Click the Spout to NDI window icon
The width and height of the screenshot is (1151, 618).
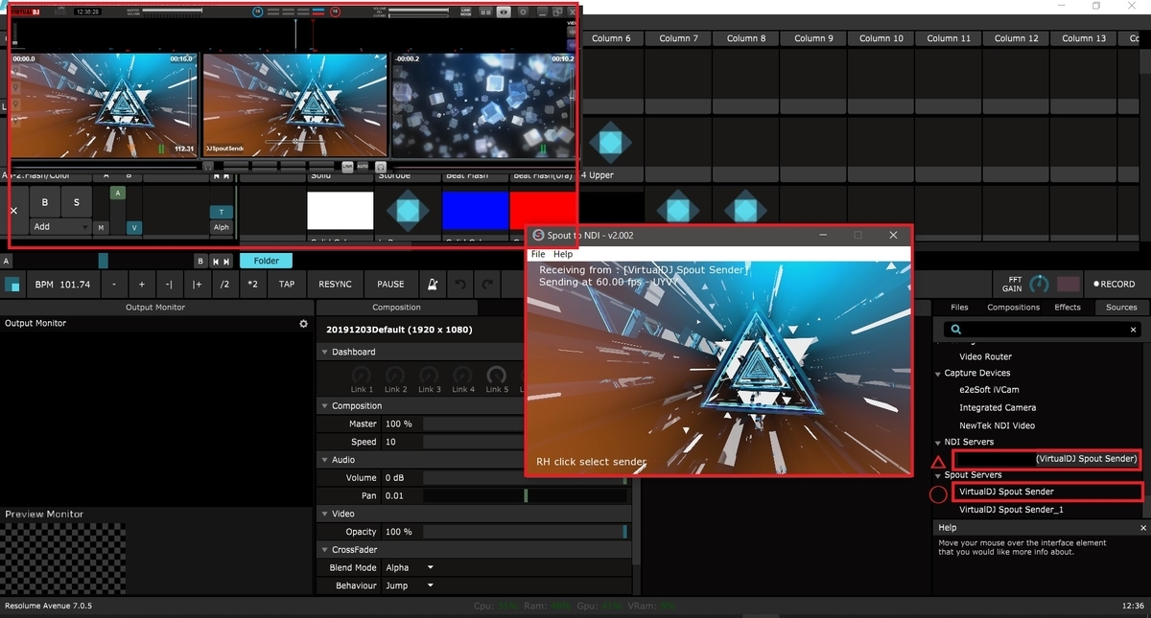click(539, 235)
